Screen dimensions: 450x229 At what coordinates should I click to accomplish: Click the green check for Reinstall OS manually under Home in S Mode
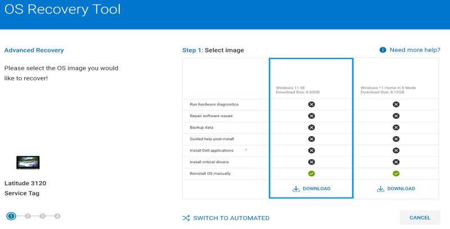click(x=396, y=173)
